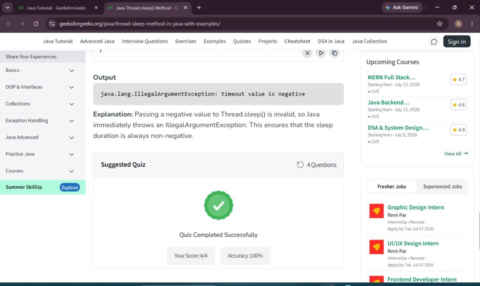Open the Chrome three-dot menu
480x286 pixels.
tap(472, 24)
